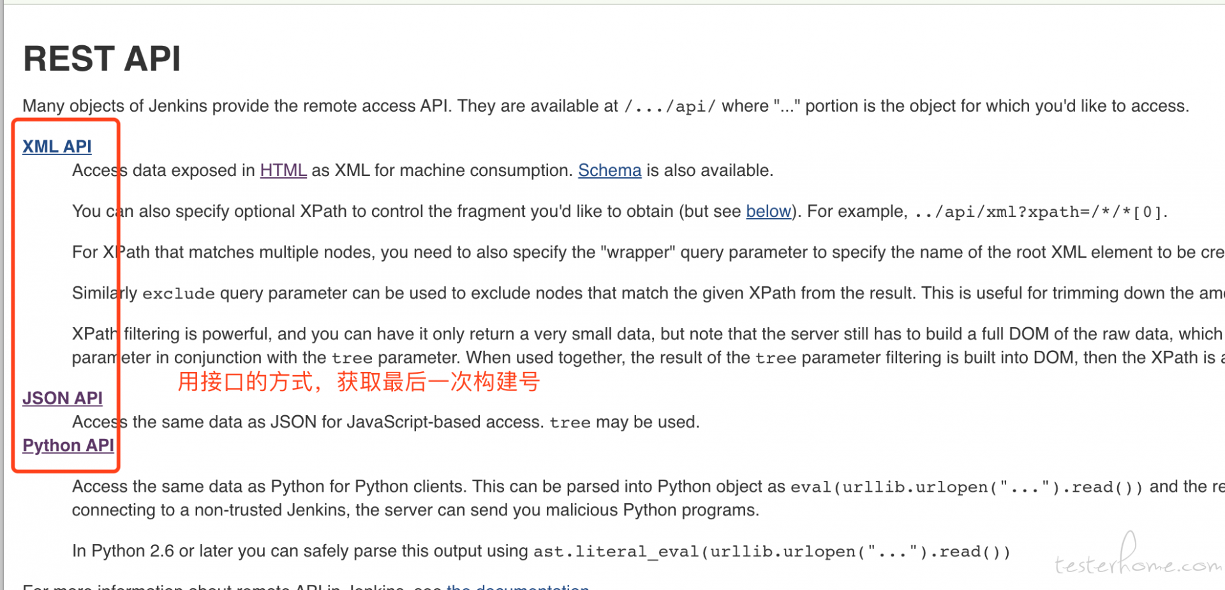
Task: Open the Schema link
Action: [x=609, y=170]
